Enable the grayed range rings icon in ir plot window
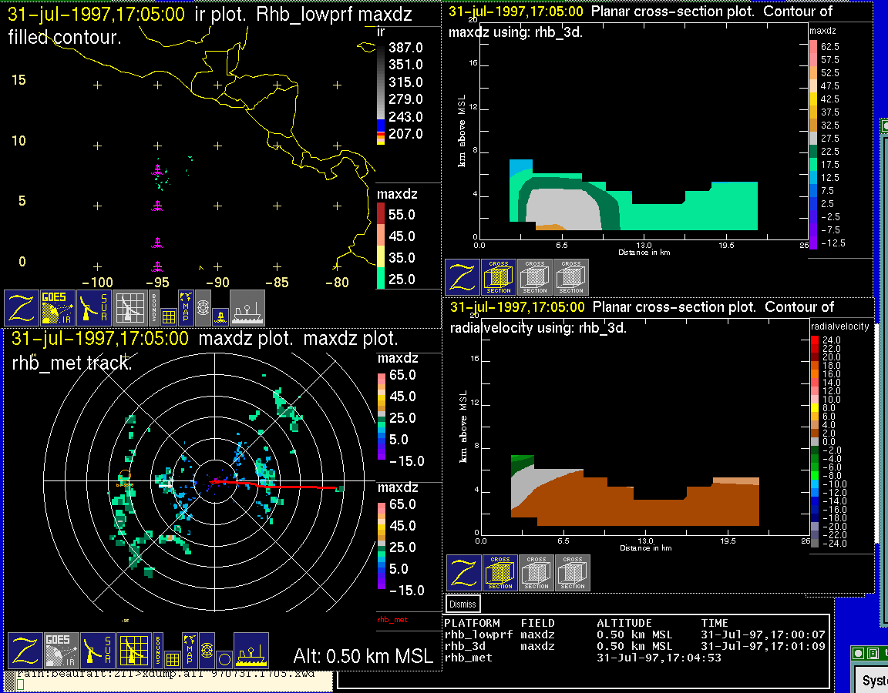The height and width of the screenshot is (693, 888). [203, 307]
